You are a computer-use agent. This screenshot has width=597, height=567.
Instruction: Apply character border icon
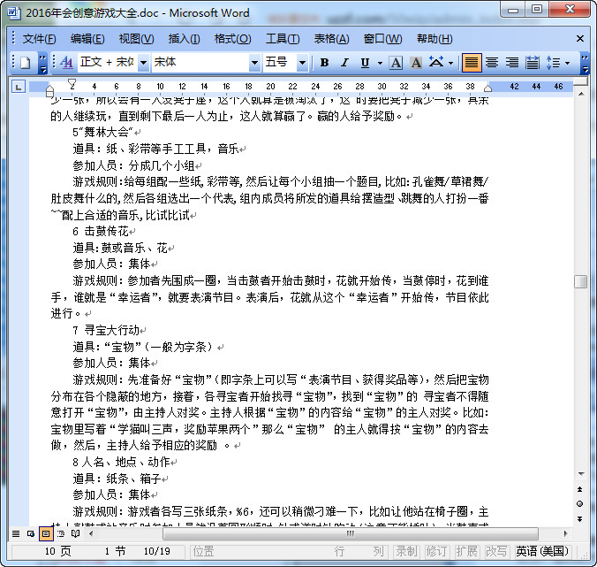pyautogui.click(x=396, y=63)
